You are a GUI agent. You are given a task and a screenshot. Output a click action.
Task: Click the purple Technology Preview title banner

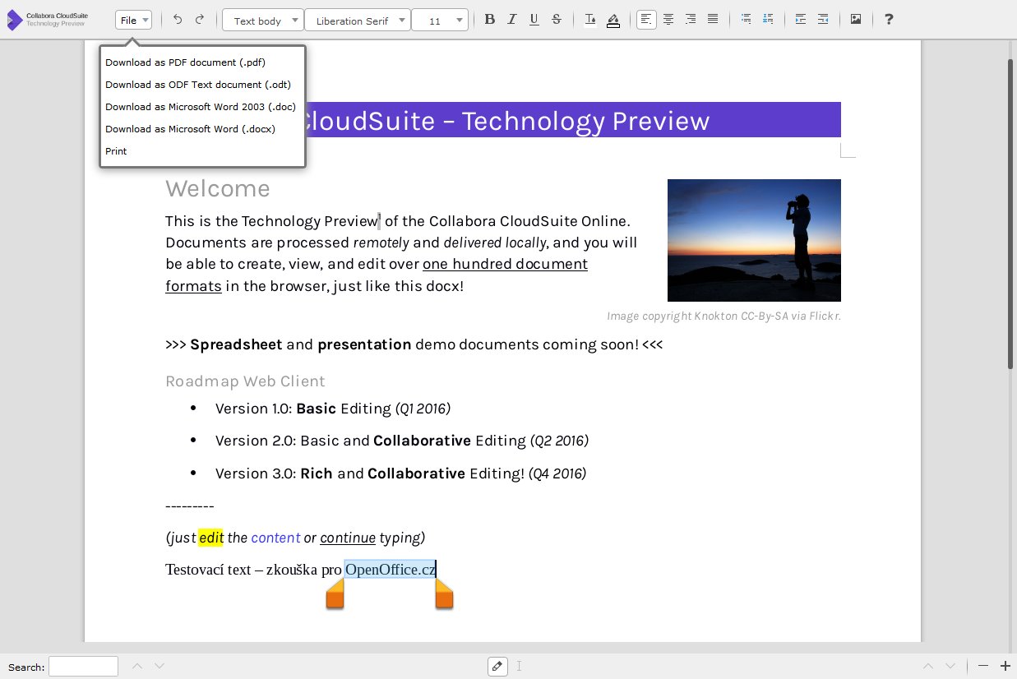click(x=573, y=120)
